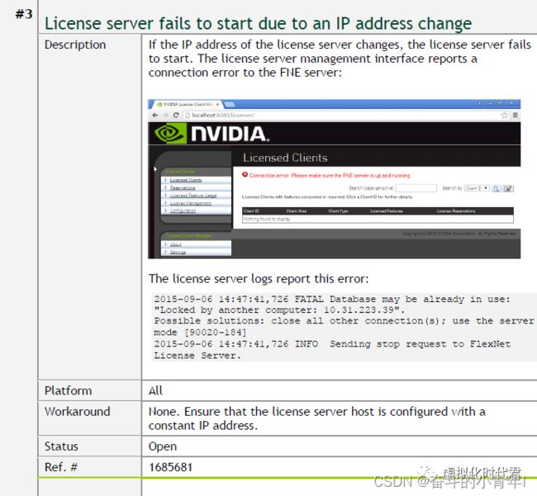The image size is (537, 496).
Task: Click the Workaround row label
Action: (x=78, y=412)
